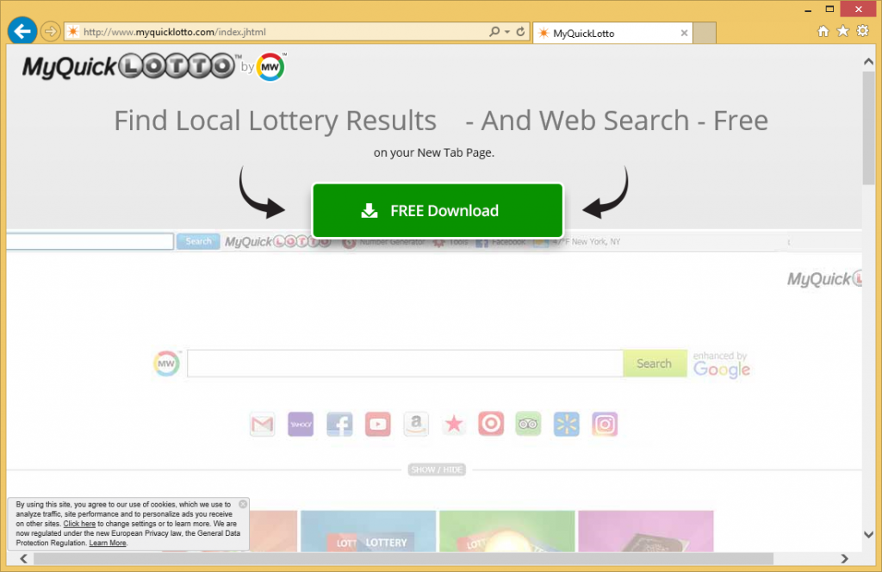Click the browser forward arrow button
882x572 pixels.
tap(51, 32)
